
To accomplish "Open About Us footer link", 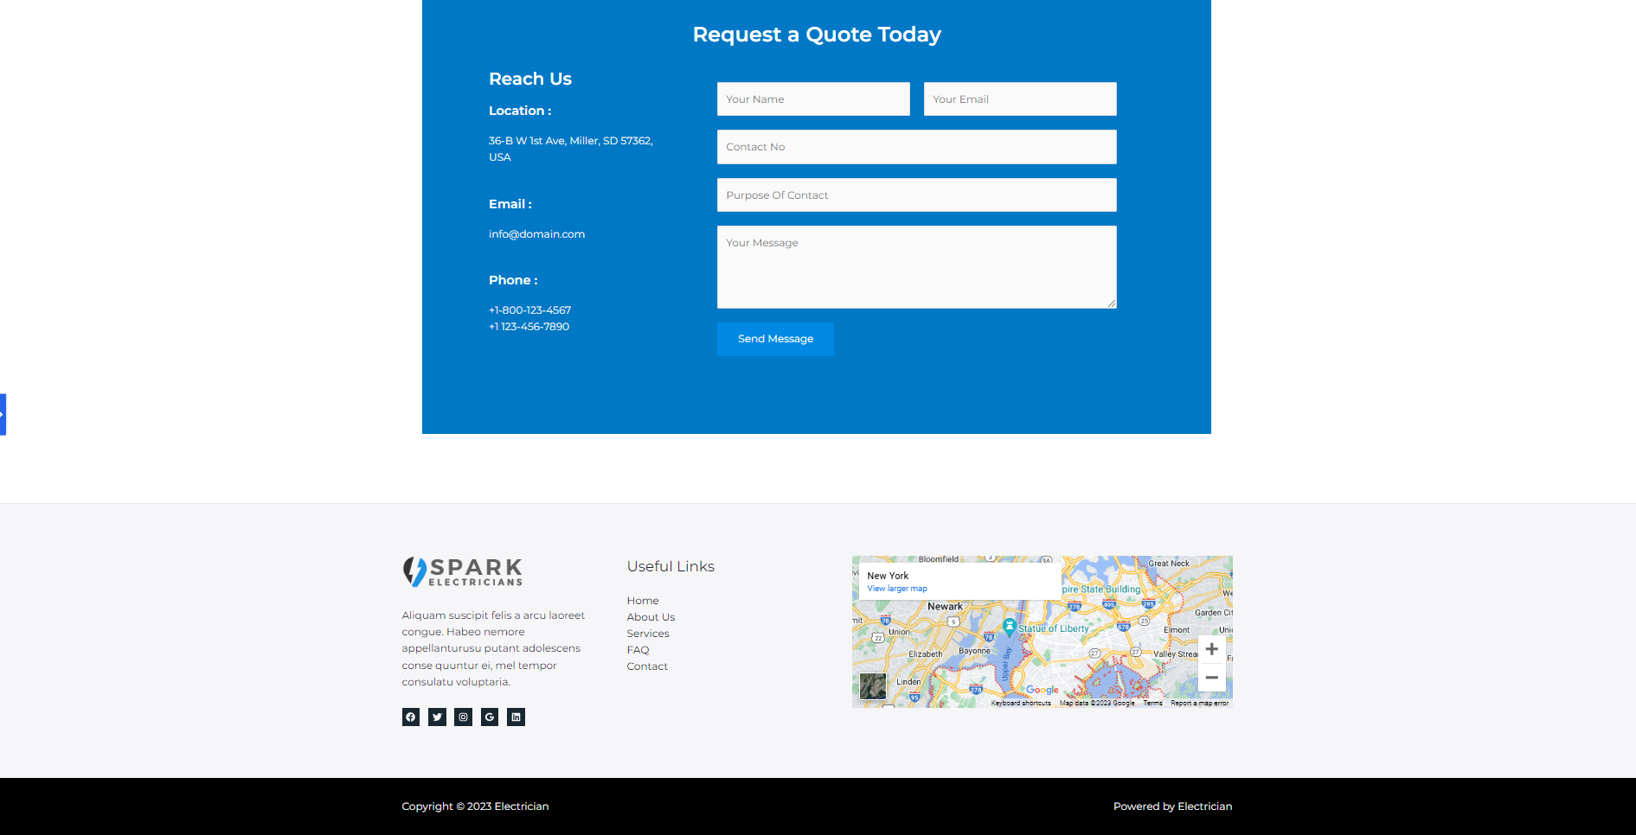I will (x=651, y=617).
